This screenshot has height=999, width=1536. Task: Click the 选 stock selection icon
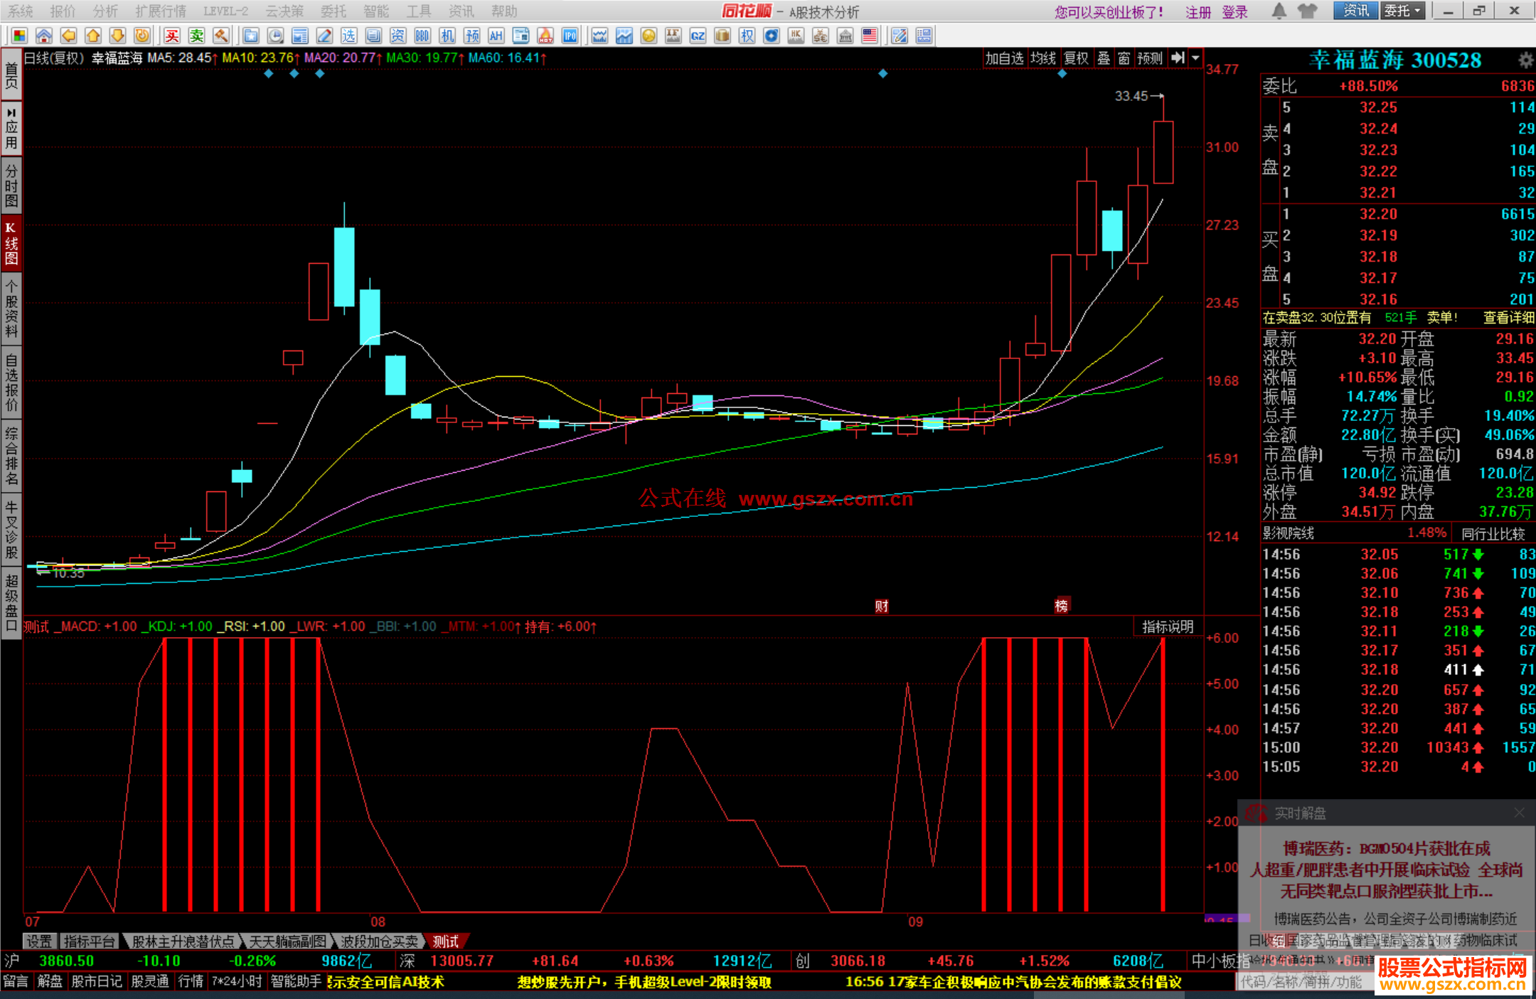pyautogui.click(x=349, y=36)
